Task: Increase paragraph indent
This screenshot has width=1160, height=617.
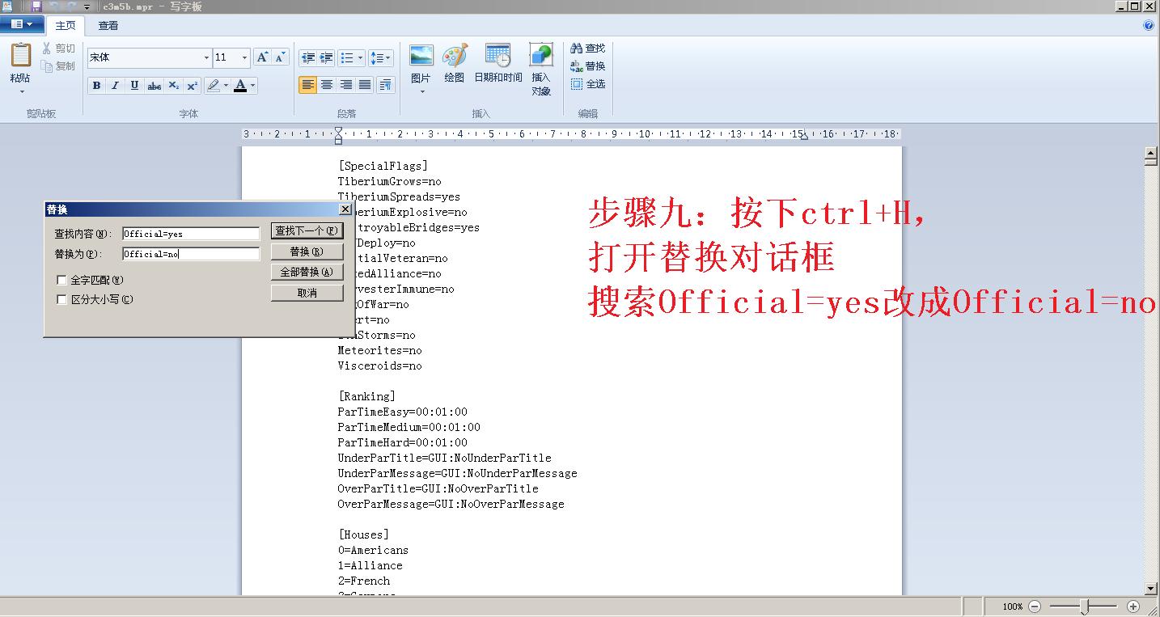Action: tap(326, 58)
